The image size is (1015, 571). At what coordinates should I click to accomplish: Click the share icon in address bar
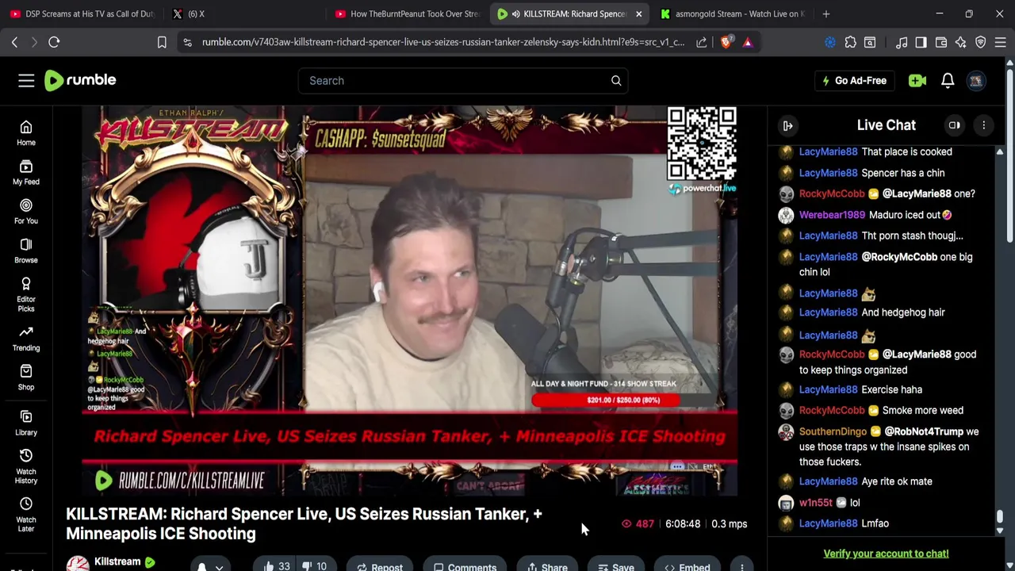pyautogui.click(x=702, y=42)
